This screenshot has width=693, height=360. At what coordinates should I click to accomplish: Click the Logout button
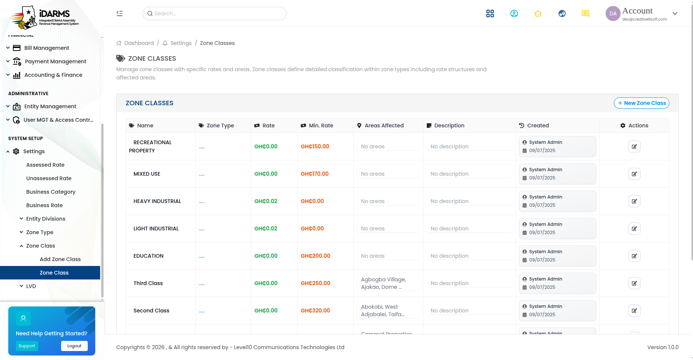point(74,346)
